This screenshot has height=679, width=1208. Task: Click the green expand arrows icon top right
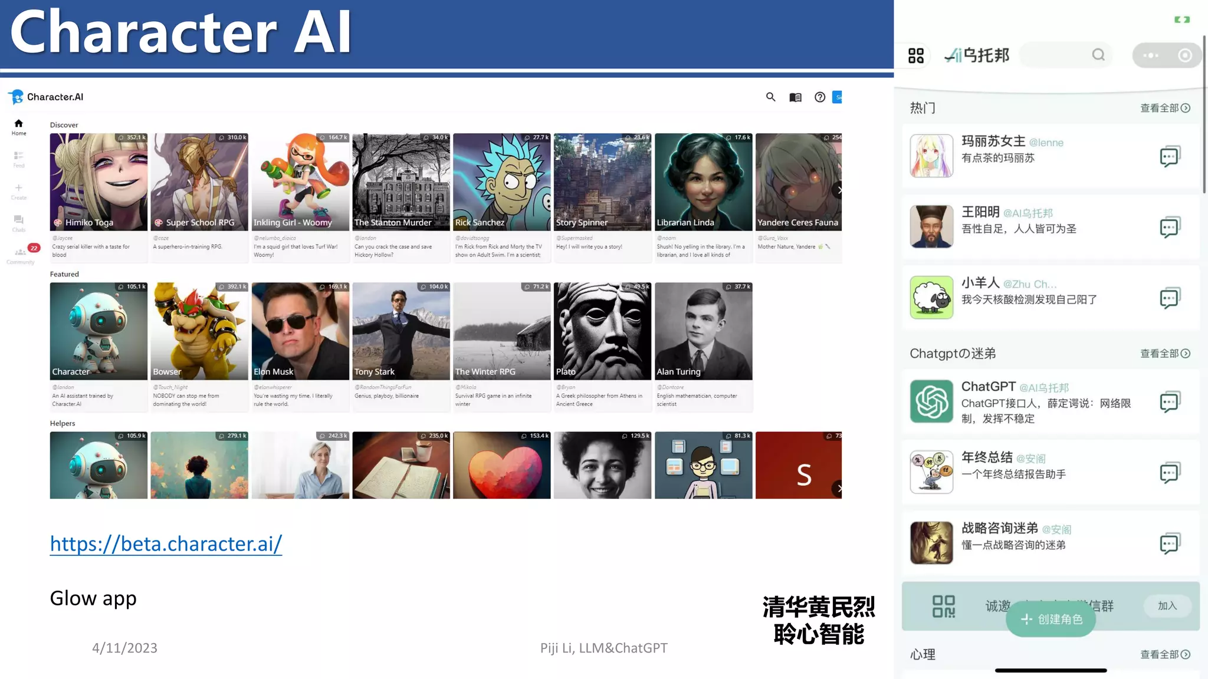pos(1182,20)
